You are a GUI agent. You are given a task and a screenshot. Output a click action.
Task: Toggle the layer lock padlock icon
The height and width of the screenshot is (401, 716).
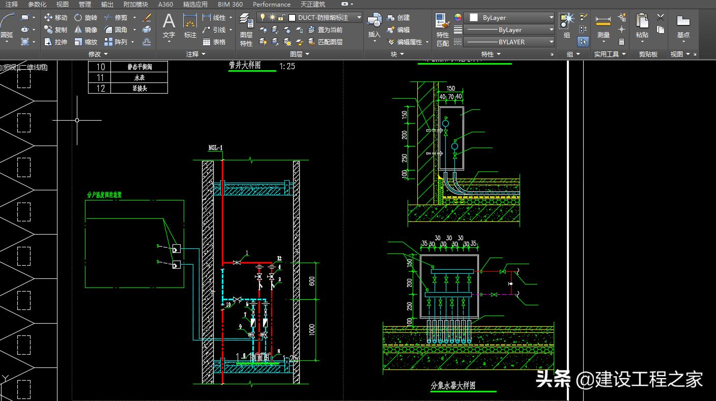282,17
